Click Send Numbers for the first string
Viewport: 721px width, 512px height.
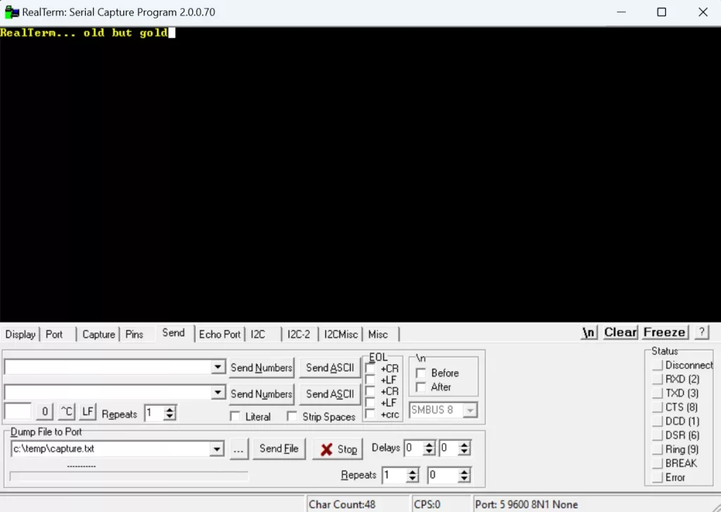point(262,368)
